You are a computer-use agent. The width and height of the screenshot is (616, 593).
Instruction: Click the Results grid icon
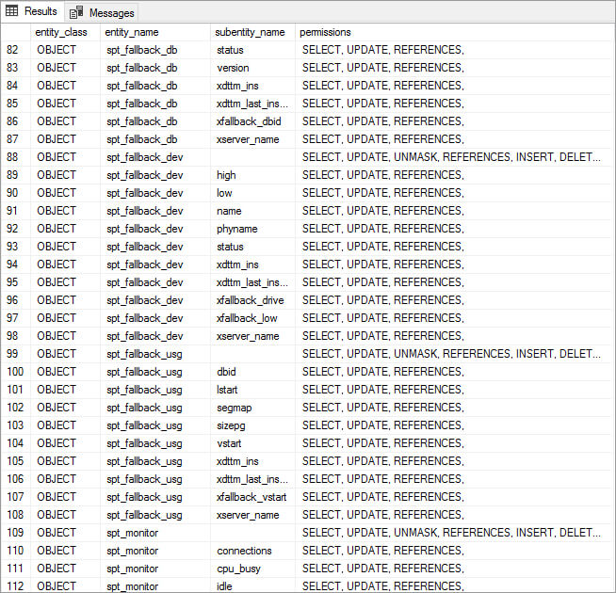click(12, 12)
